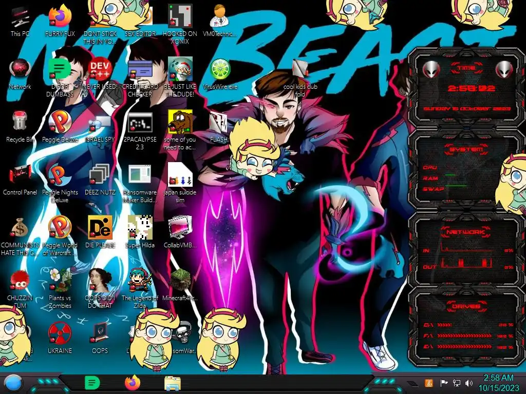Click the network OUT graph
526x394 pixels.
pos(466,263)
